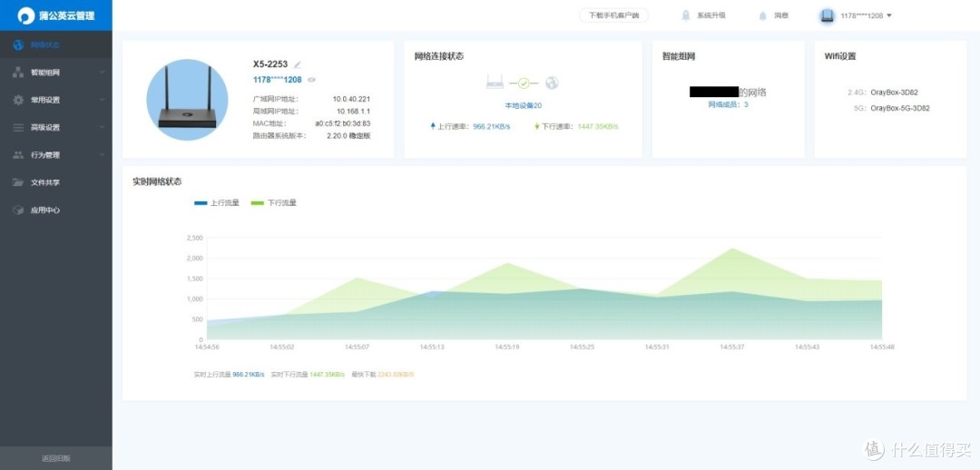This screenshot has height=470, width=980.
Task: Click the Wifi设置 card heading
Action: pos(840,56)
